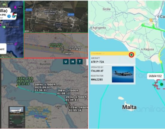Image resolution: width=165 pixels, height=129 pixels.
Task: Click the U button on the map
Action: [66, 61]
